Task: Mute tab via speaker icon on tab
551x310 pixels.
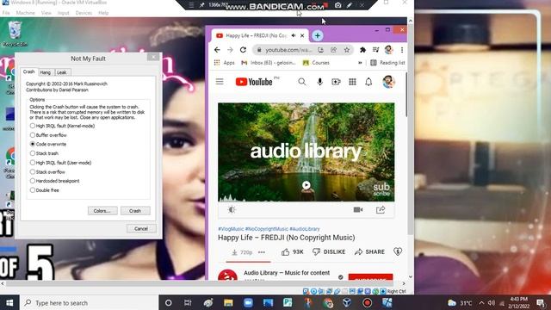Action: click(x=294, y=35)
